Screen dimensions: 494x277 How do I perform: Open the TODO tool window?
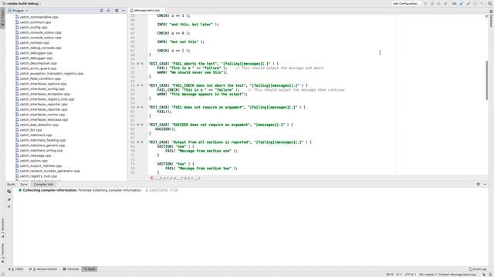point(15,269)
